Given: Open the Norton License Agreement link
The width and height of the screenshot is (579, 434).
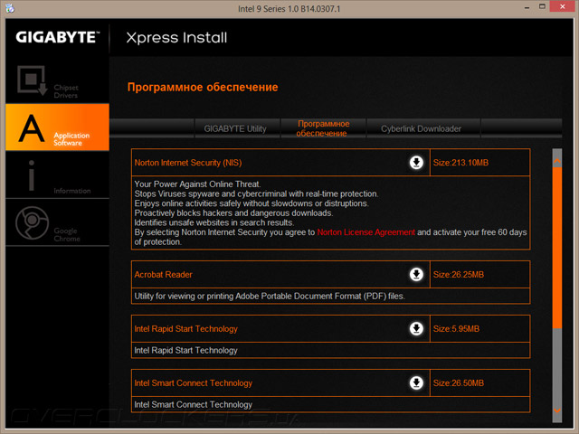Looking at the screenshot, I should pos(365,232).
